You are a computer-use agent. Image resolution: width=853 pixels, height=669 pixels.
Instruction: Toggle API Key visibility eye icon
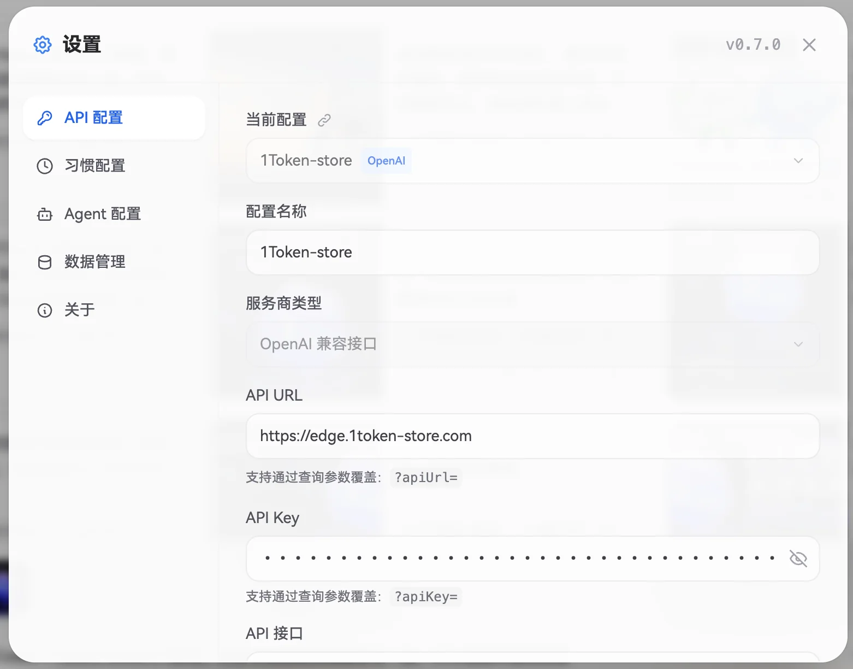(x=798, y=559)
